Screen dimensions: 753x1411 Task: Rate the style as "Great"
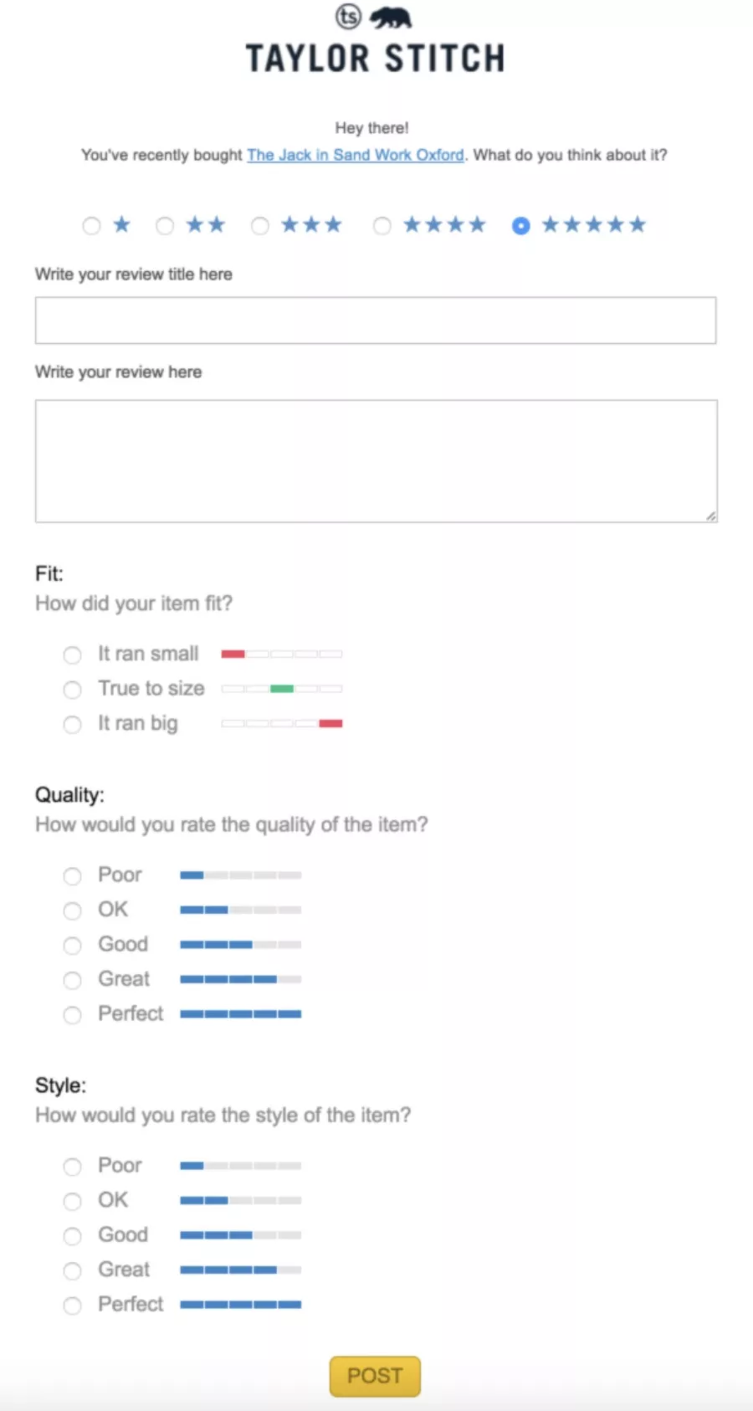72,1271
